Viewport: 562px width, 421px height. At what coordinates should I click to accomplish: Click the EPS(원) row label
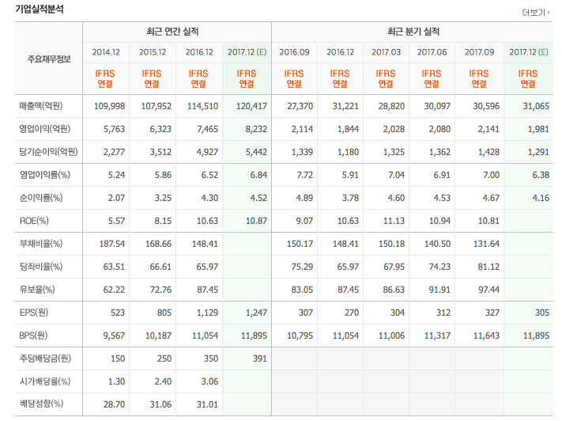tap(34, 313)
